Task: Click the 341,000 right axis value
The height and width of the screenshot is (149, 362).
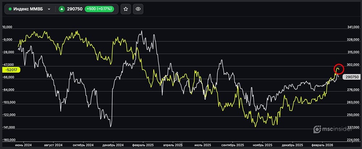Action: click(x=353, y=27)
